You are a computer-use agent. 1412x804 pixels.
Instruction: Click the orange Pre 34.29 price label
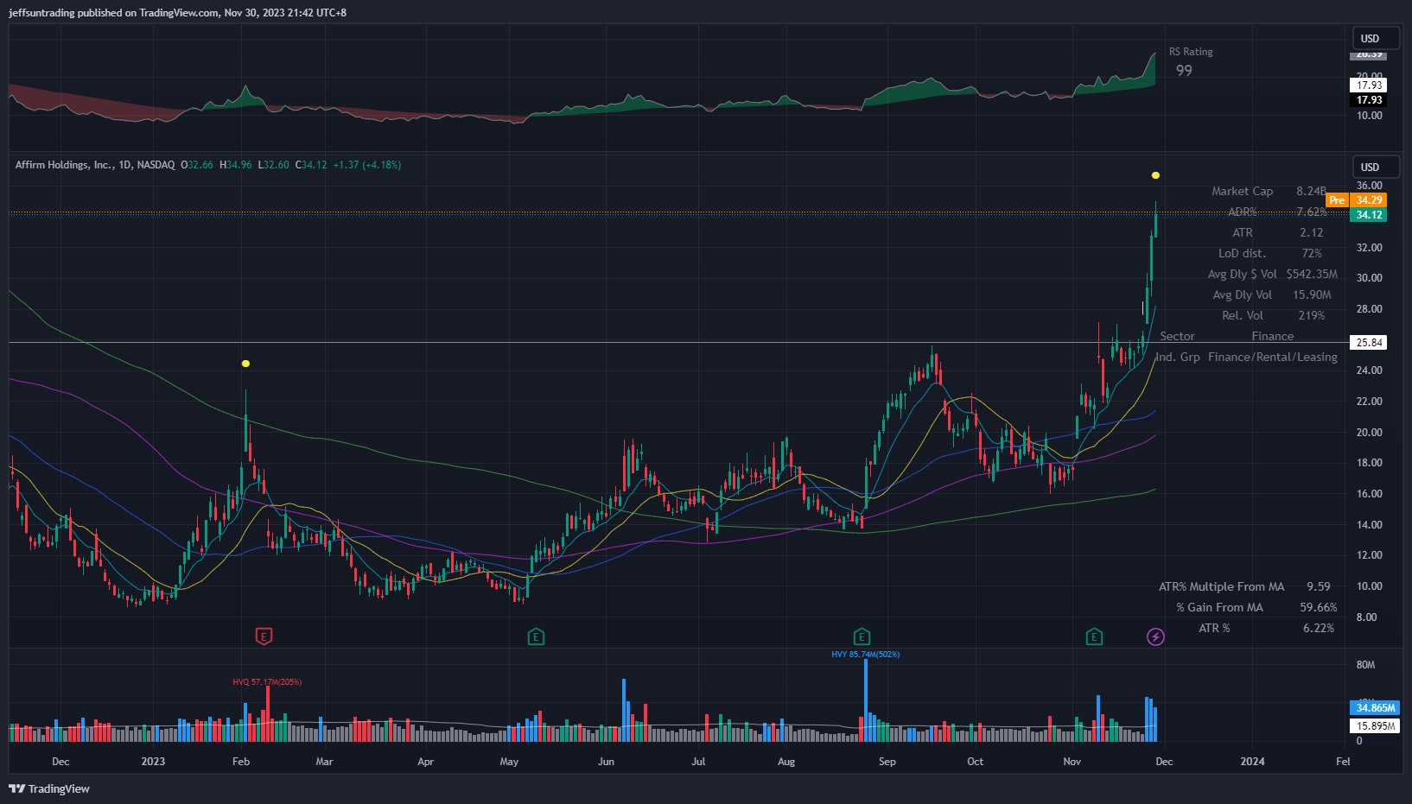pos(1355,200)
